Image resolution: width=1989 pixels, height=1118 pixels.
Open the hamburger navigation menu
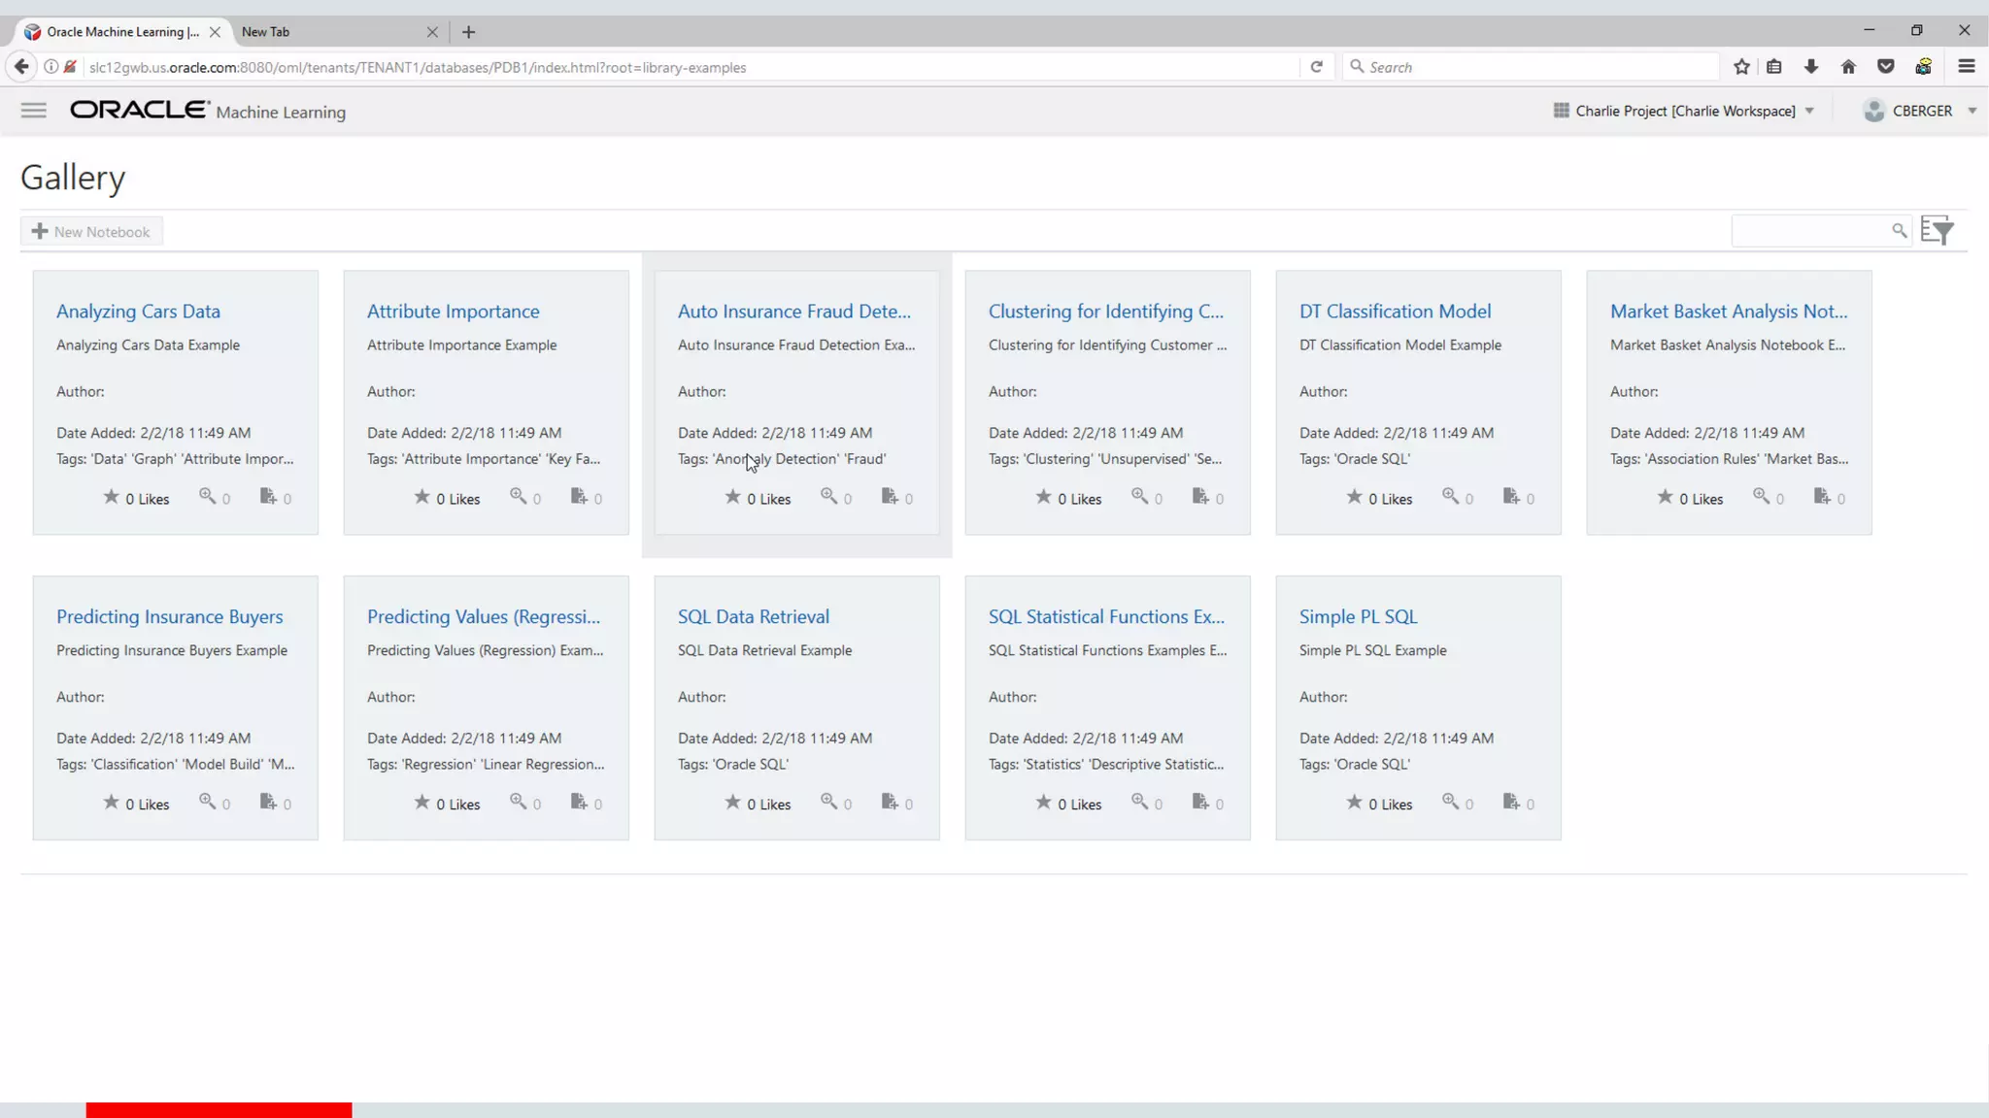tap(33, 111)
